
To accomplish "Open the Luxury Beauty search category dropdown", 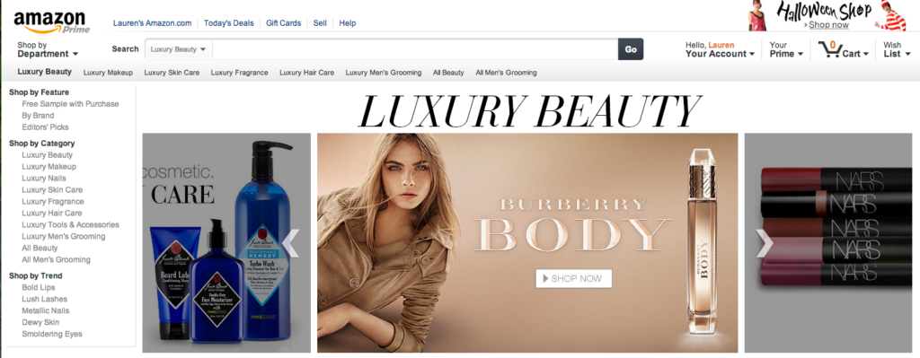I will [179, 49].
